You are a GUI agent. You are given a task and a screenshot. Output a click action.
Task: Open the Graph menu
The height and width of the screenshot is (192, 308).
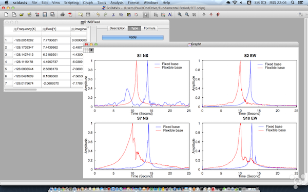point(88,3)
